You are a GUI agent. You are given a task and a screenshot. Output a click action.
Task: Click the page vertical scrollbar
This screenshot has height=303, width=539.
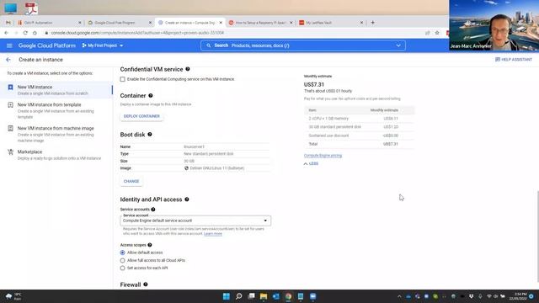(x=537, y=236)
